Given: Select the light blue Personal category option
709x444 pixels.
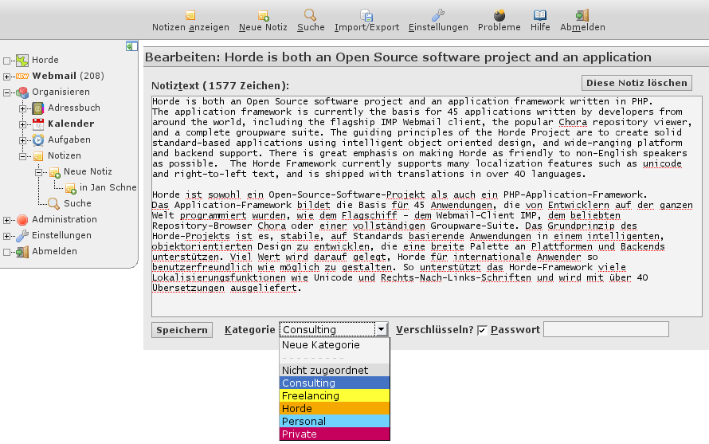Looking at the screenshot, I should click(x=335, y=421).
